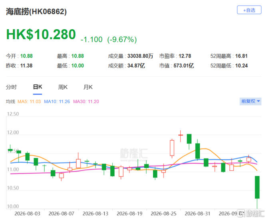Open the 前复权 dropdown
The width and height of the screenshot is (267, 220).
click(x=250, y=101)
